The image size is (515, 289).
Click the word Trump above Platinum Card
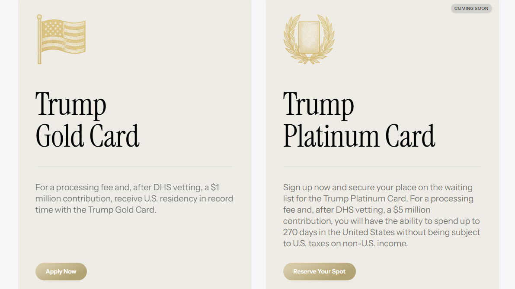(319, 104)
